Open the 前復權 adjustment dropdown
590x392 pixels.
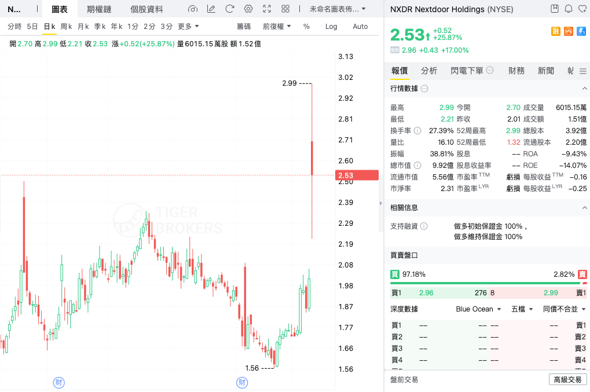(277, 27)
